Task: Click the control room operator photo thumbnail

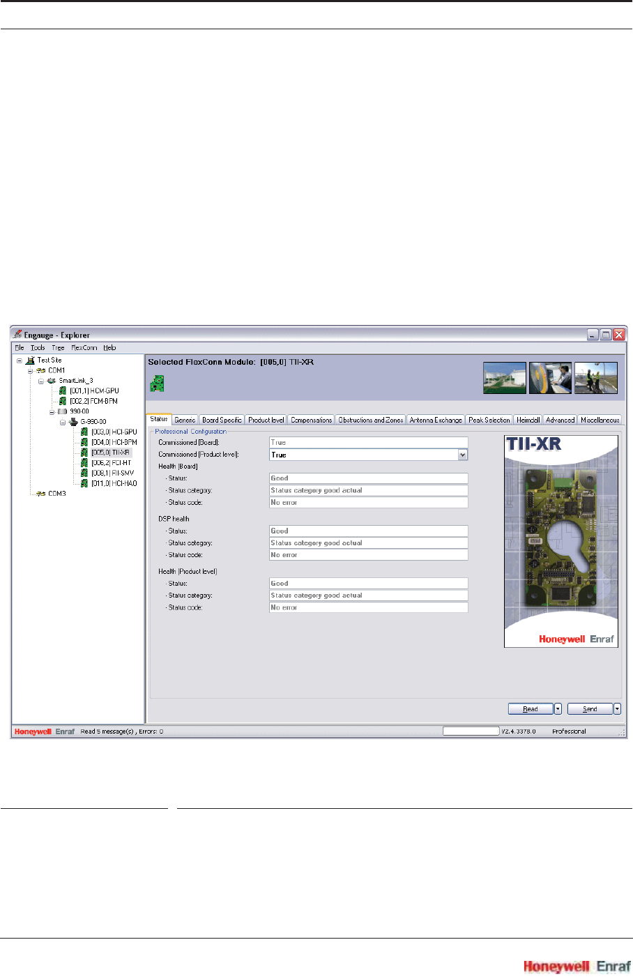Action: [551, 378]
